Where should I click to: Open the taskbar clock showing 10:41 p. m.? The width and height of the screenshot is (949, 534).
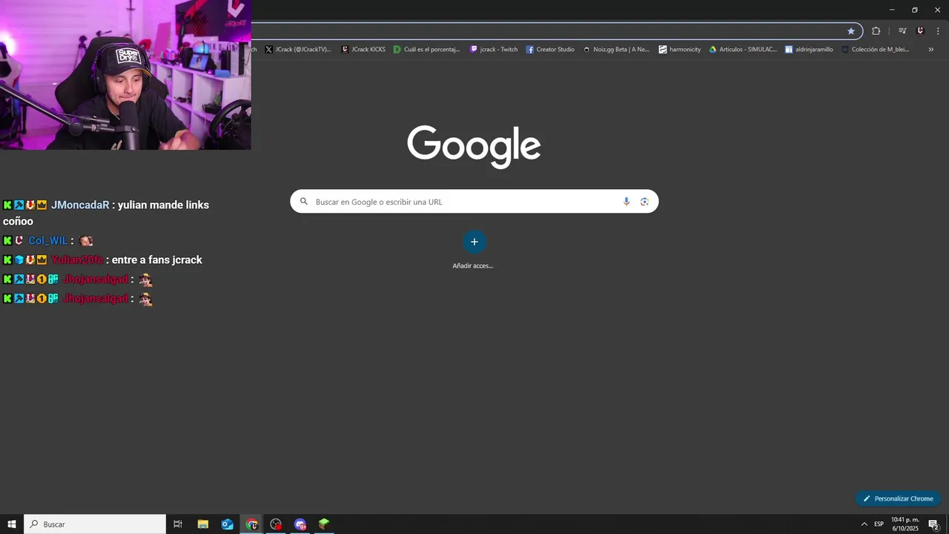pos(905,524)
